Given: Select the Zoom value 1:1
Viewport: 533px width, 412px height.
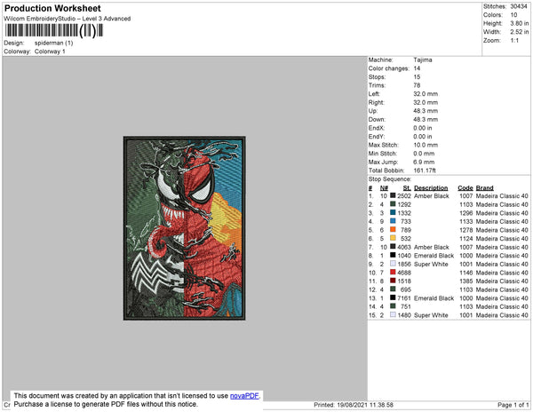Looking at the screenshot, I should [x=514, y=41].
